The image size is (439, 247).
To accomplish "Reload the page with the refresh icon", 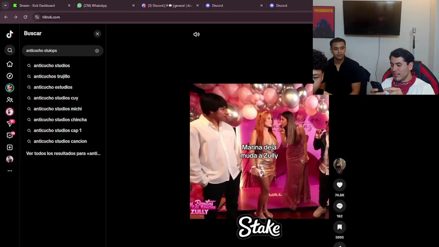I will pos(25,17).
